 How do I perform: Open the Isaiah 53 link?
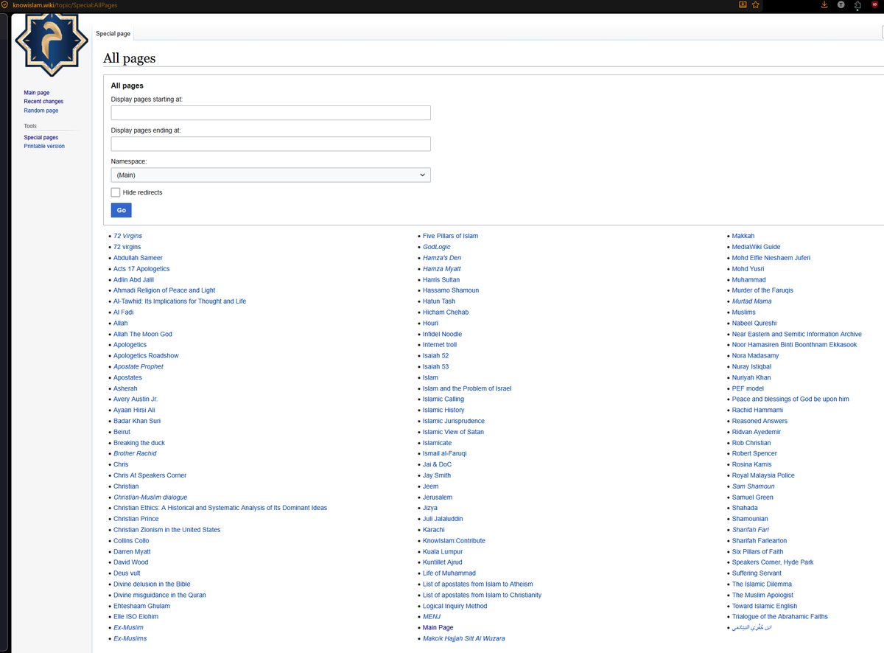coord(435,367)
